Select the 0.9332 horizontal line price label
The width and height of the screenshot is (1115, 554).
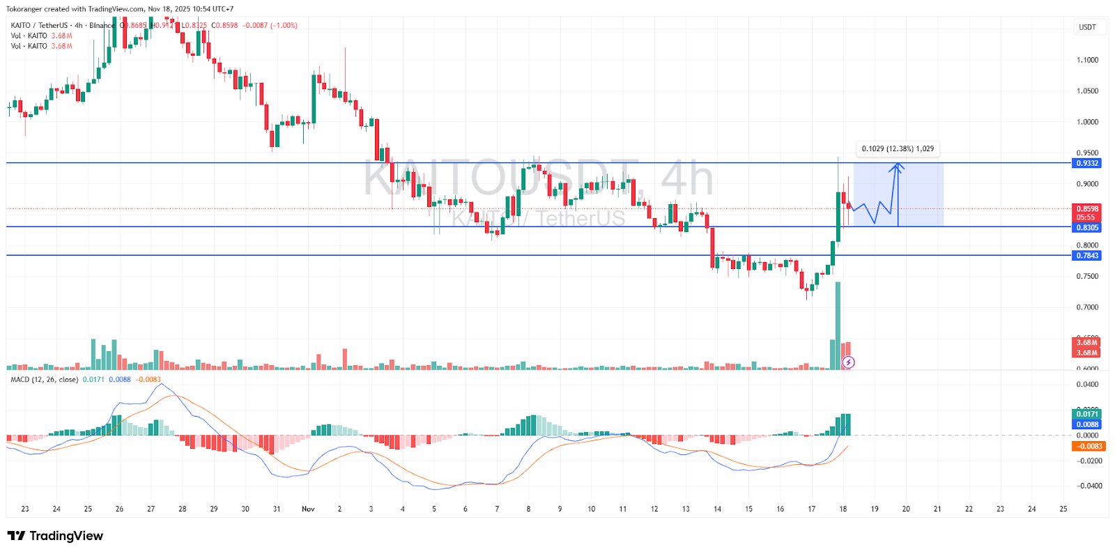(1087, 163)
